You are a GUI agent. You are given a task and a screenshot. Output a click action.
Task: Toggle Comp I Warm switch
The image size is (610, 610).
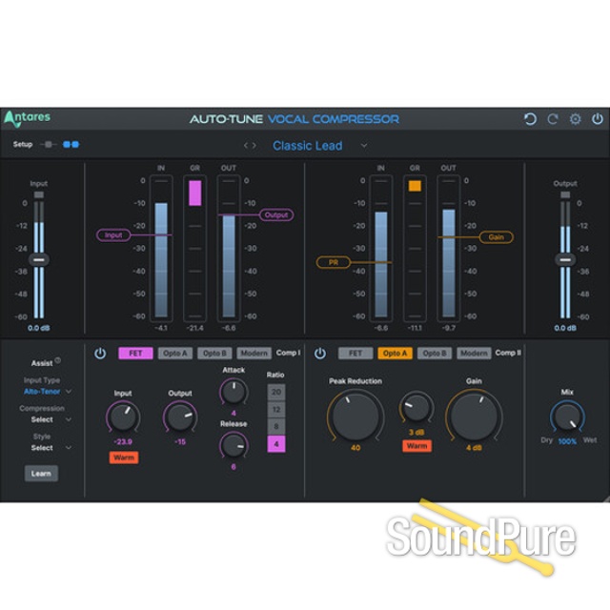click(123, 457)
